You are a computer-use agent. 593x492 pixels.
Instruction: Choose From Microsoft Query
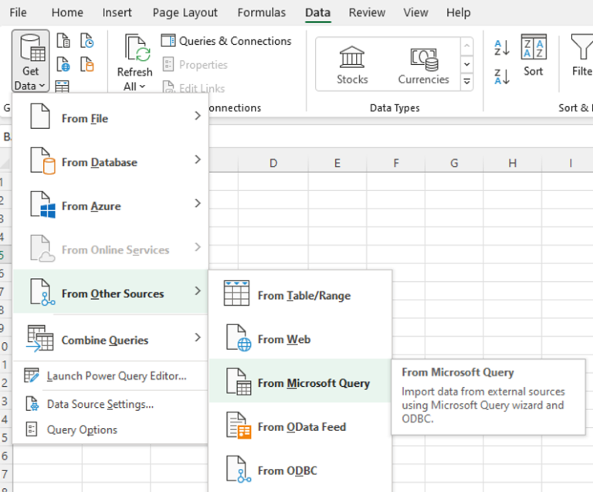tap(300, 381)
